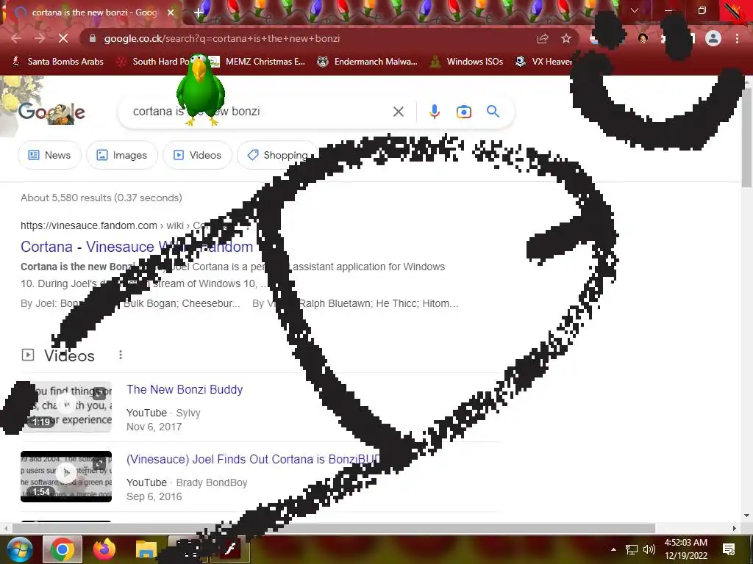
Task: Open Chrome profile avatar
Action: pos(713,38)
